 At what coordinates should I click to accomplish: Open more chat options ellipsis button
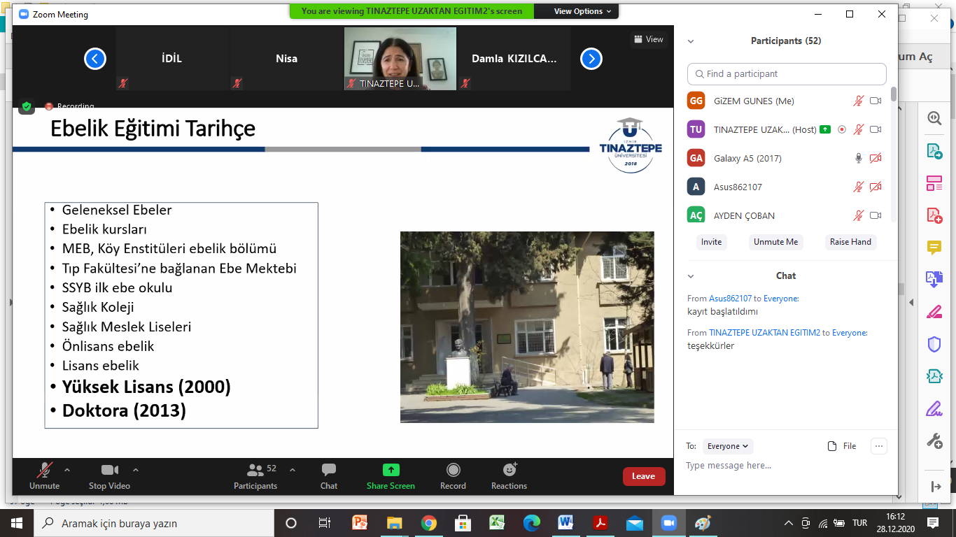tap(879, 446)
